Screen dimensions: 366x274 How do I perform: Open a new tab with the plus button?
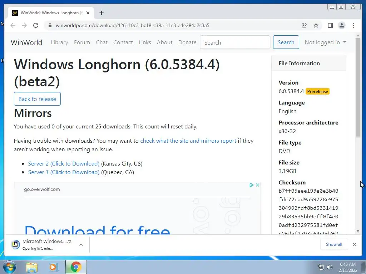click(101, 13)
